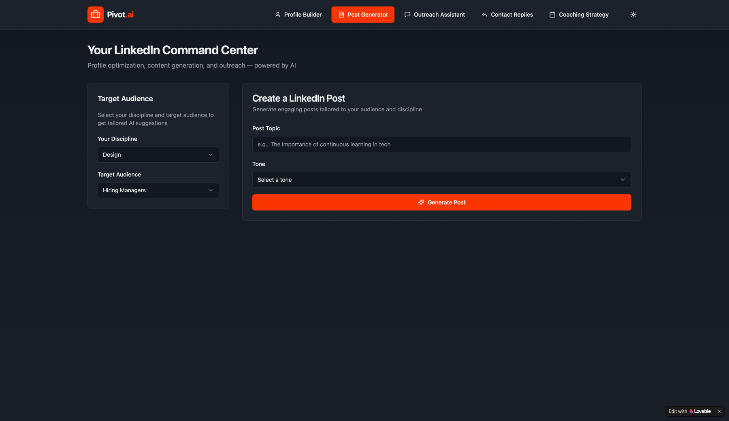The width and height of the screenshot is (729, 421).
Task: Click the Target Audience card title
Action: (125, 99)
